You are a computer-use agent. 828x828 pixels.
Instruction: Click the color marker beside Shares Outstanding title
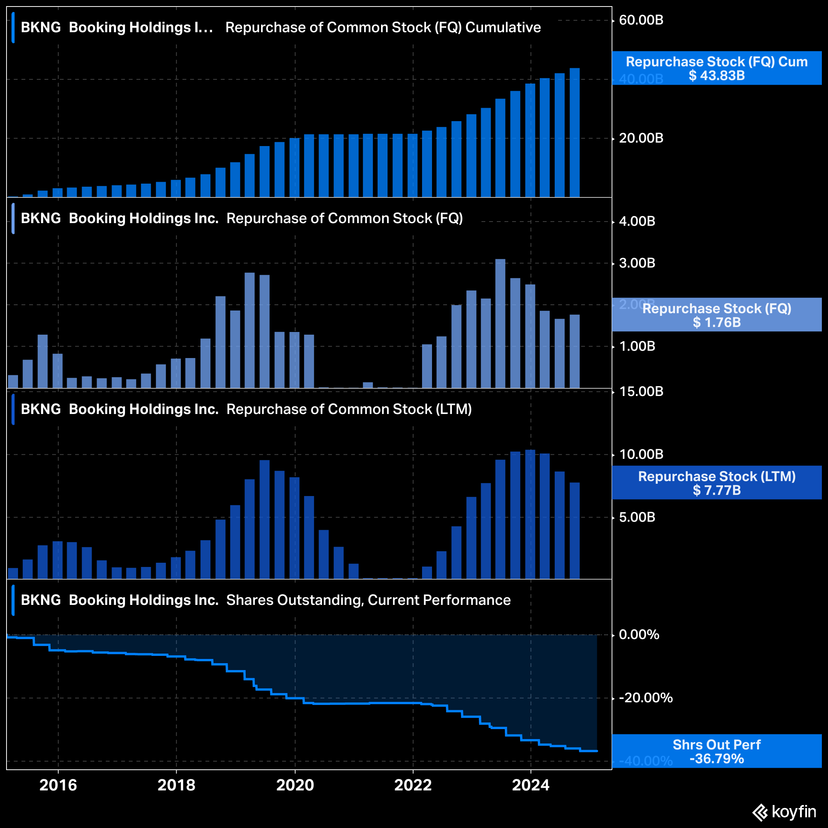[x=13, y=600]
